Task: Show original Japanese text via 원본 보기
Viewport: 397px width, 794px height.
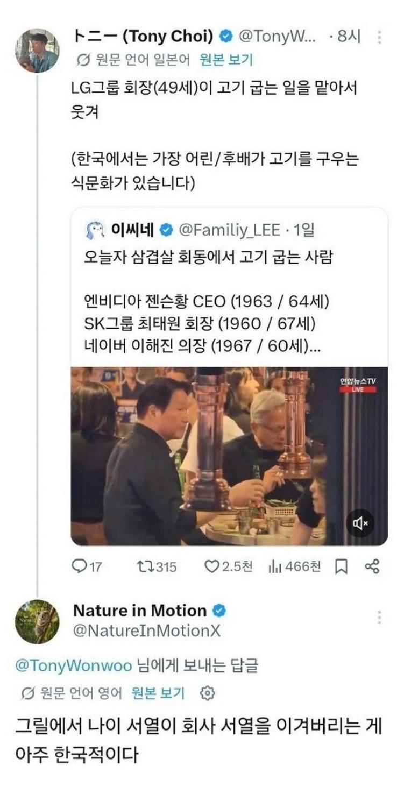Action: coord(225,60)
